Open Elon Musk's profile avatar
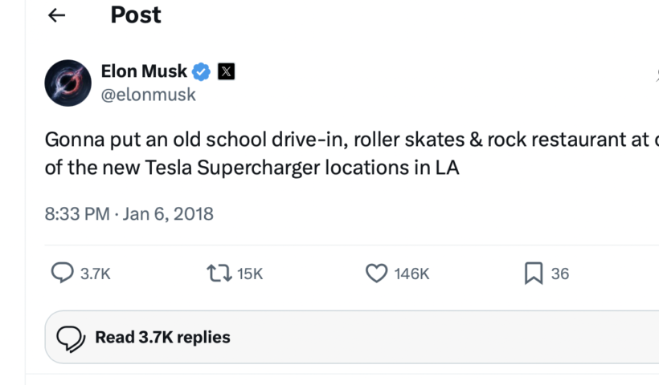Viewport: 659px width, 385px height. pyautogui.click(x=68, y=83)
